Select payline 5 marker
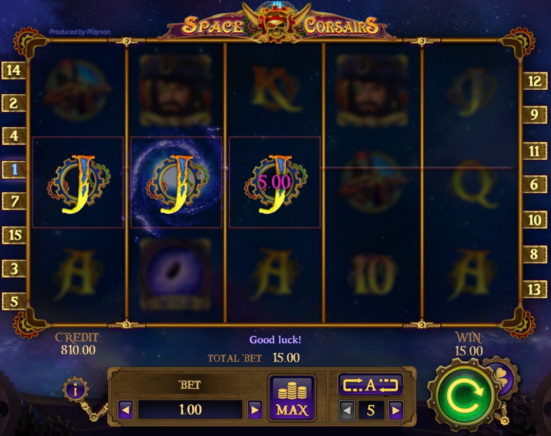Viewport: 551px width, 436px height. (14, 301)
